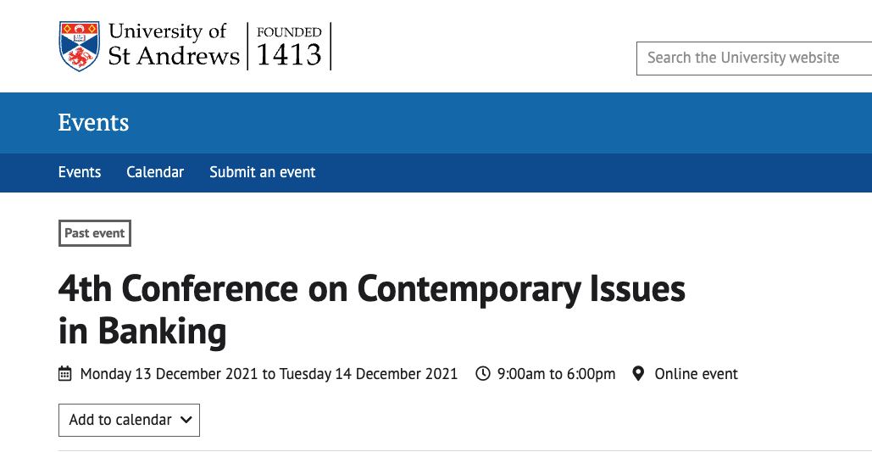Open the Submit an event link

tap(263, 172)
